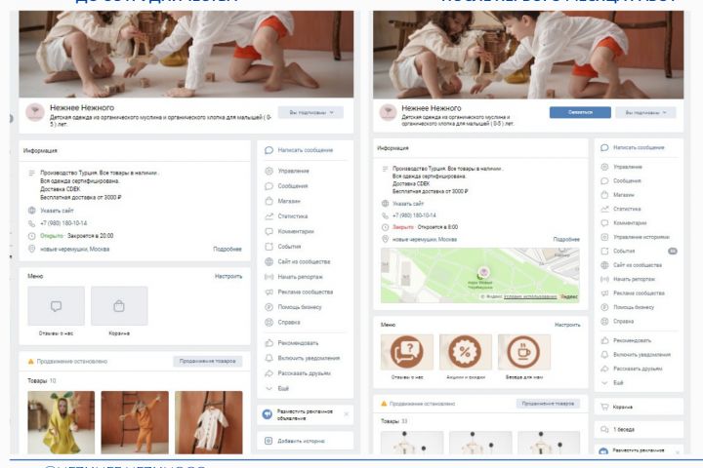
Task: Toggle 'Включить уведомления' bell on left page
Action: (269, 358)
